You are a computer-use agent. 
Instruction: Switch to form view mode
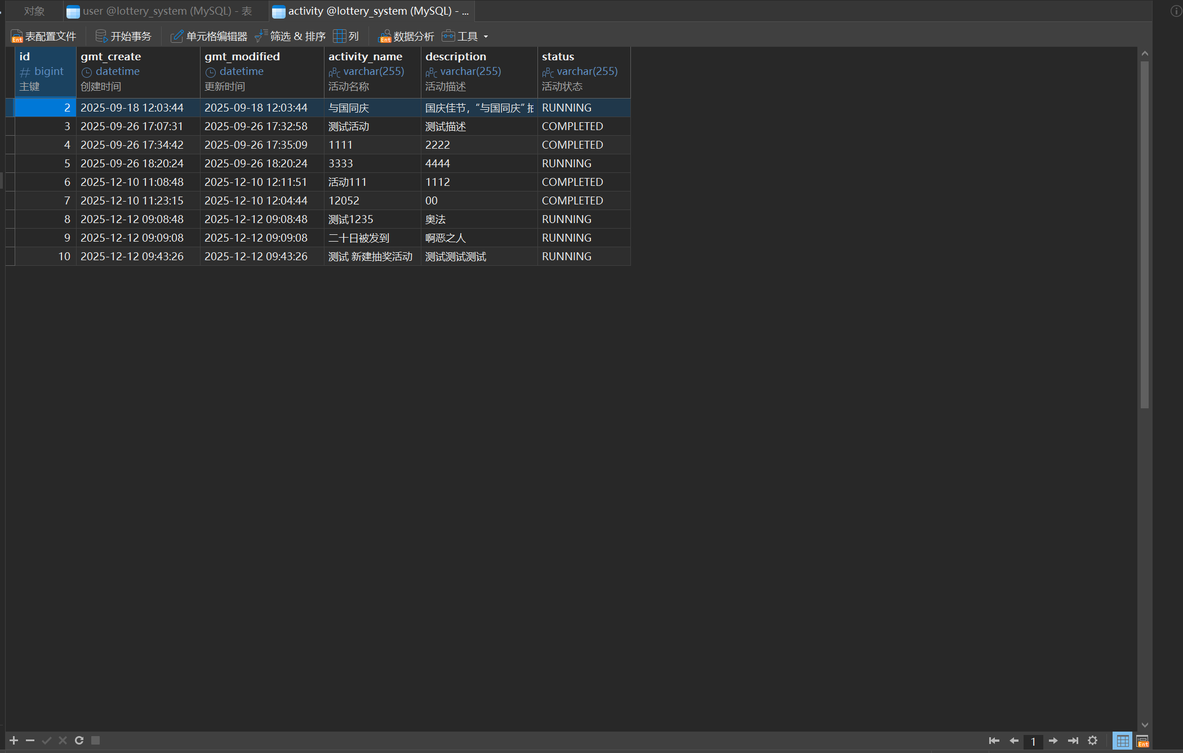[1142, 741]
